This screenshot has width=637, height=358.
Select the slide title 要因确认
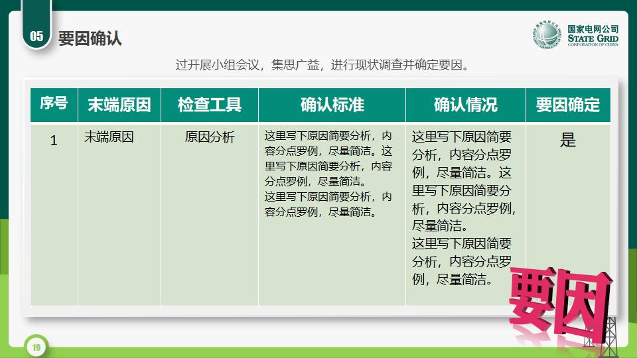(90, 38)
